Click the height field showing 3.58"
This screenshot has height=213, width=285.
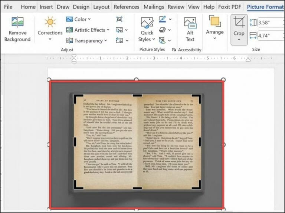[x=271, y=23]
